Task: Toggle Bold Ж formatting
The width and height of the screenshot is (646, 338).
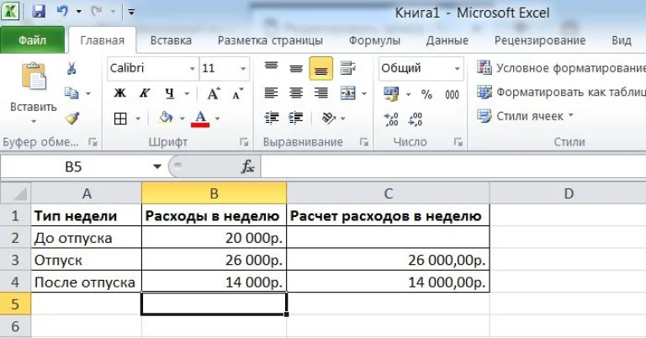Action: tap(120, 93)
